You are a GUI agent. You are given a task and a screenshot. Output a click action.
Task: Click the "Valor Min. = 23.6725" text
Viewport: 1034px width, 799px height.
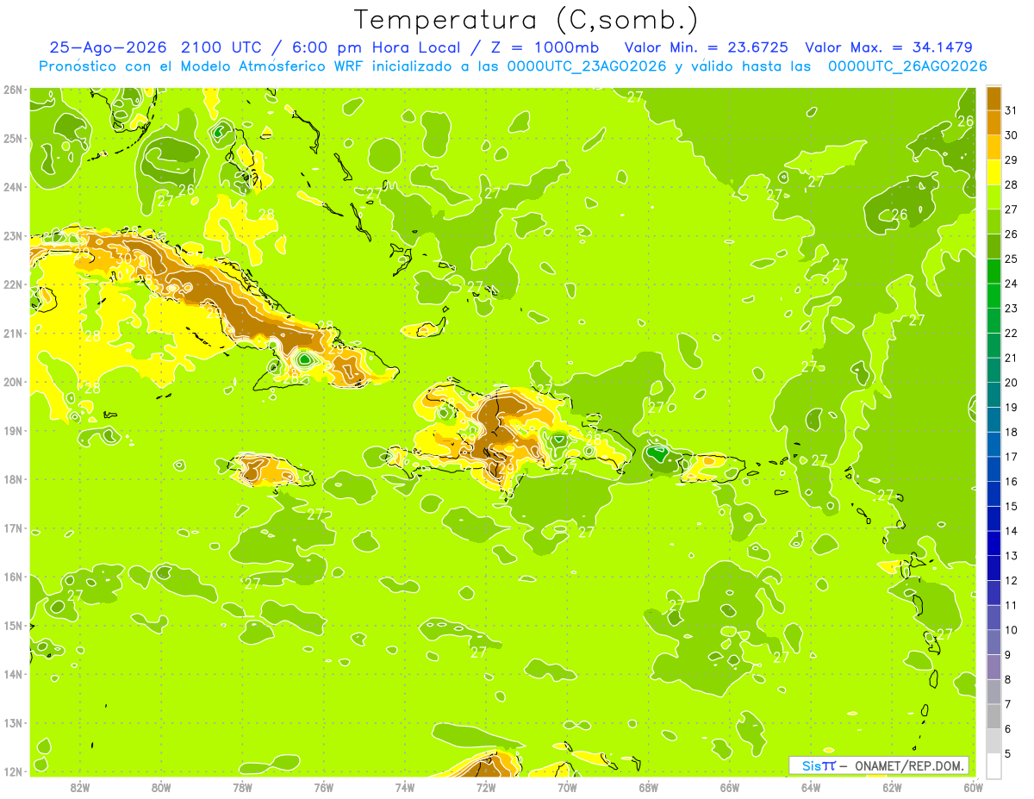[x=707, y=47]
